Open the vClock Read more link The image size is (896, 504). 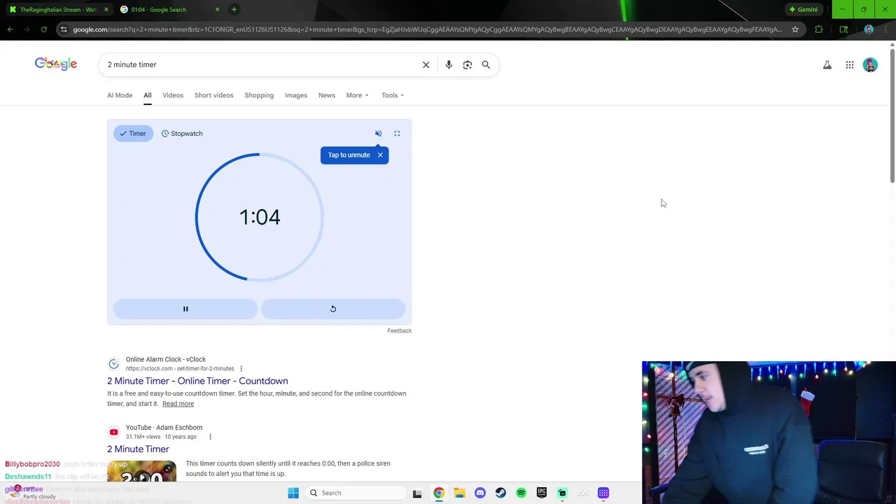pos(178,404)
